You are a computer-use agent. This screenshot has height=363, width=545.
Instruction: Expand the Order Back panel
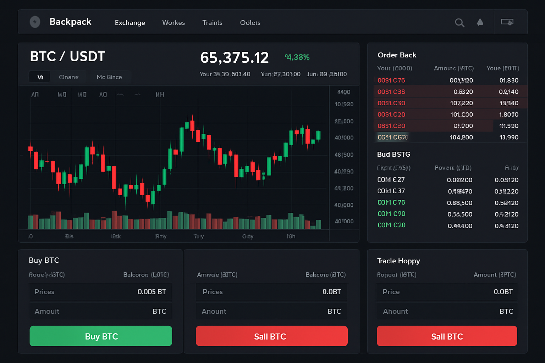(x=397, y=55)
